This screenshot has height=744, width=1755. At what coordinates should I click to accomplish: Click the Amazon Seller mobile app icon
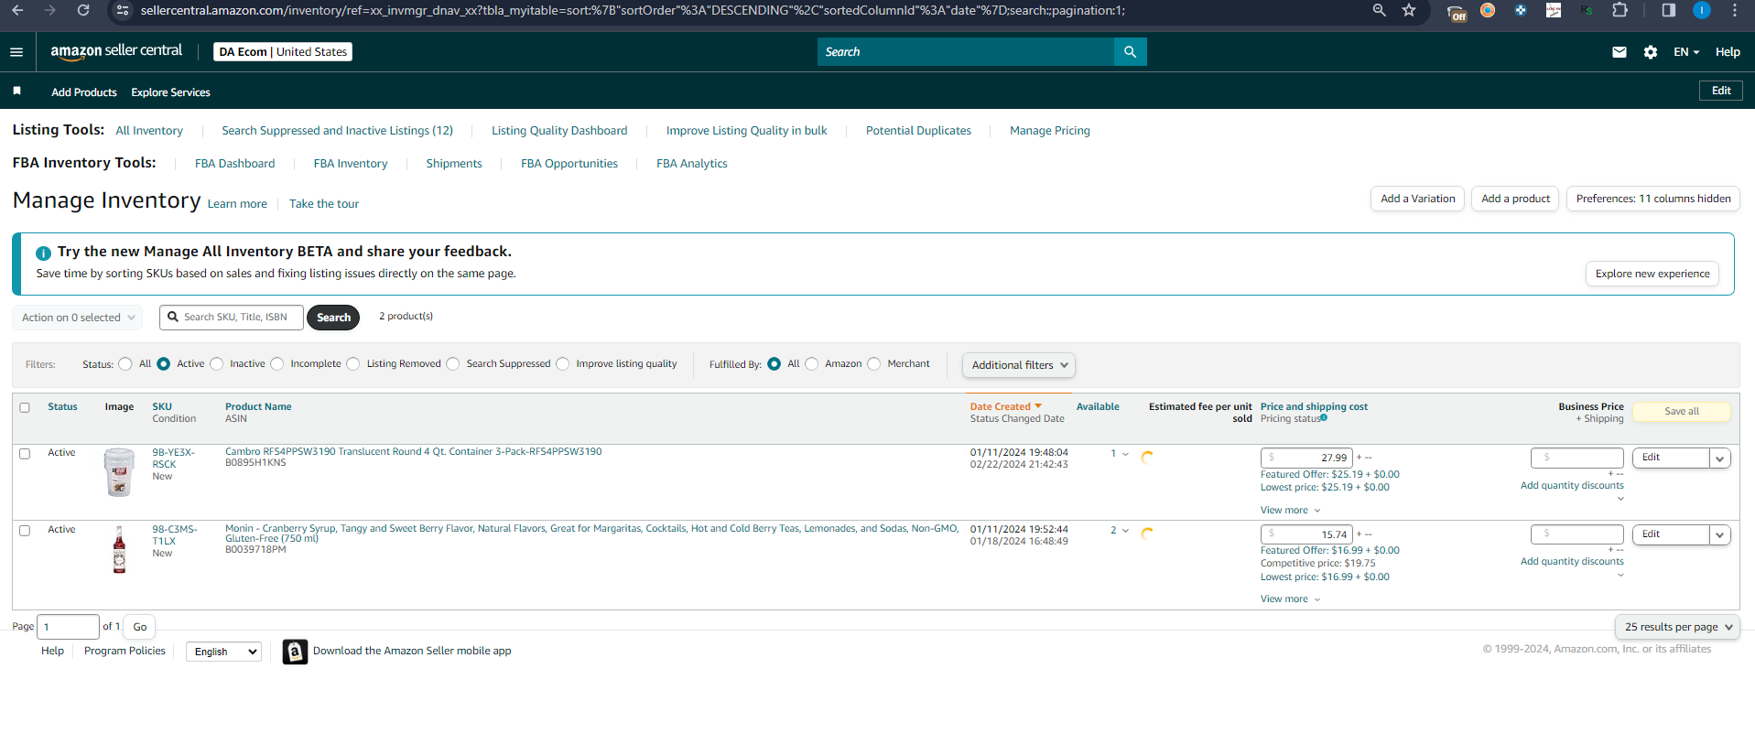click(x=295, y=652)
